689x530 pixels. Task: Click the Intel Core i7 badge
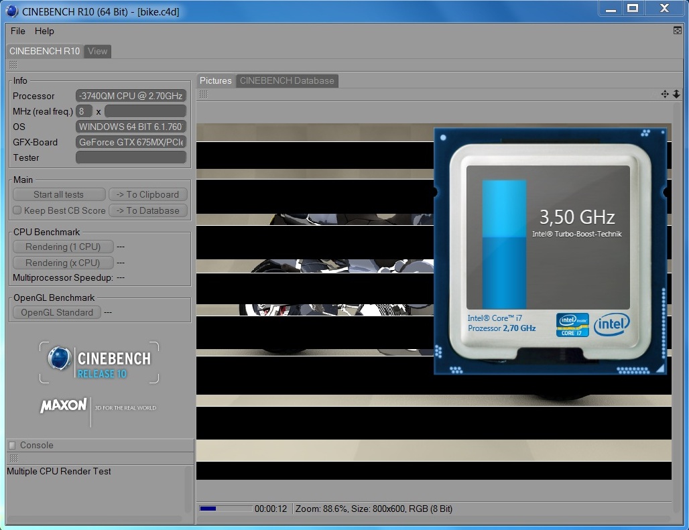[x=572, y=325]
